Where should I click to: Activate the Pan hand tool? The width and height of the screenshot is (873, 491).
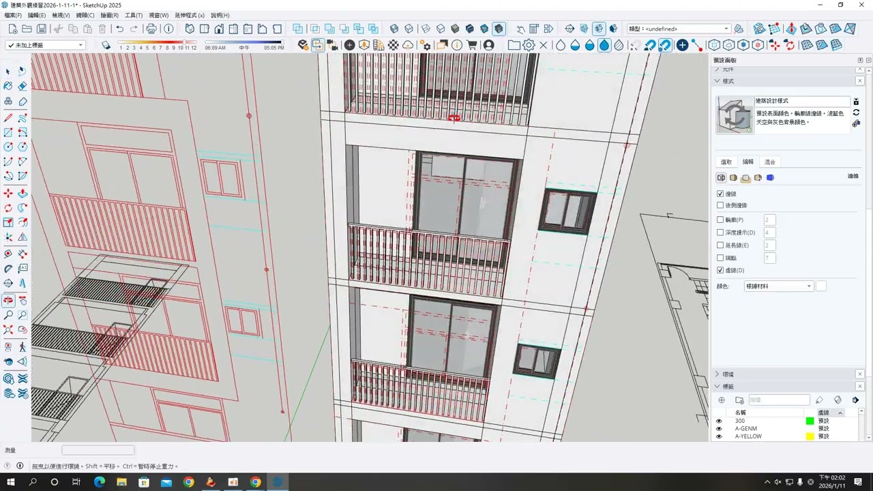tap(23, 300)
